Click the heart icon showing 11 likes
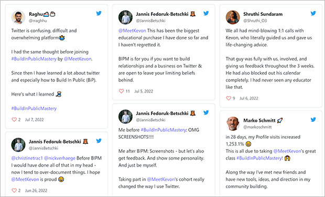Image resolution: width=325 pixels, height=197 pixels. click(121, 91)
